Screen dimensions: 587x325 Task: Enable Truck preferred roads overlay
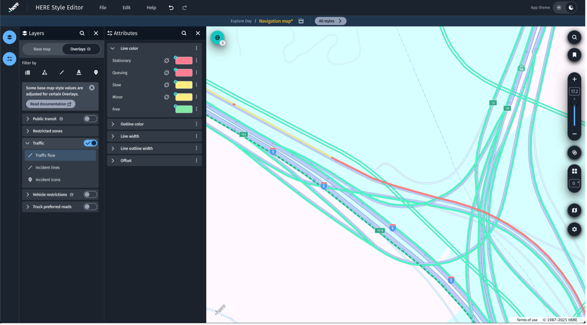[91, 207]
